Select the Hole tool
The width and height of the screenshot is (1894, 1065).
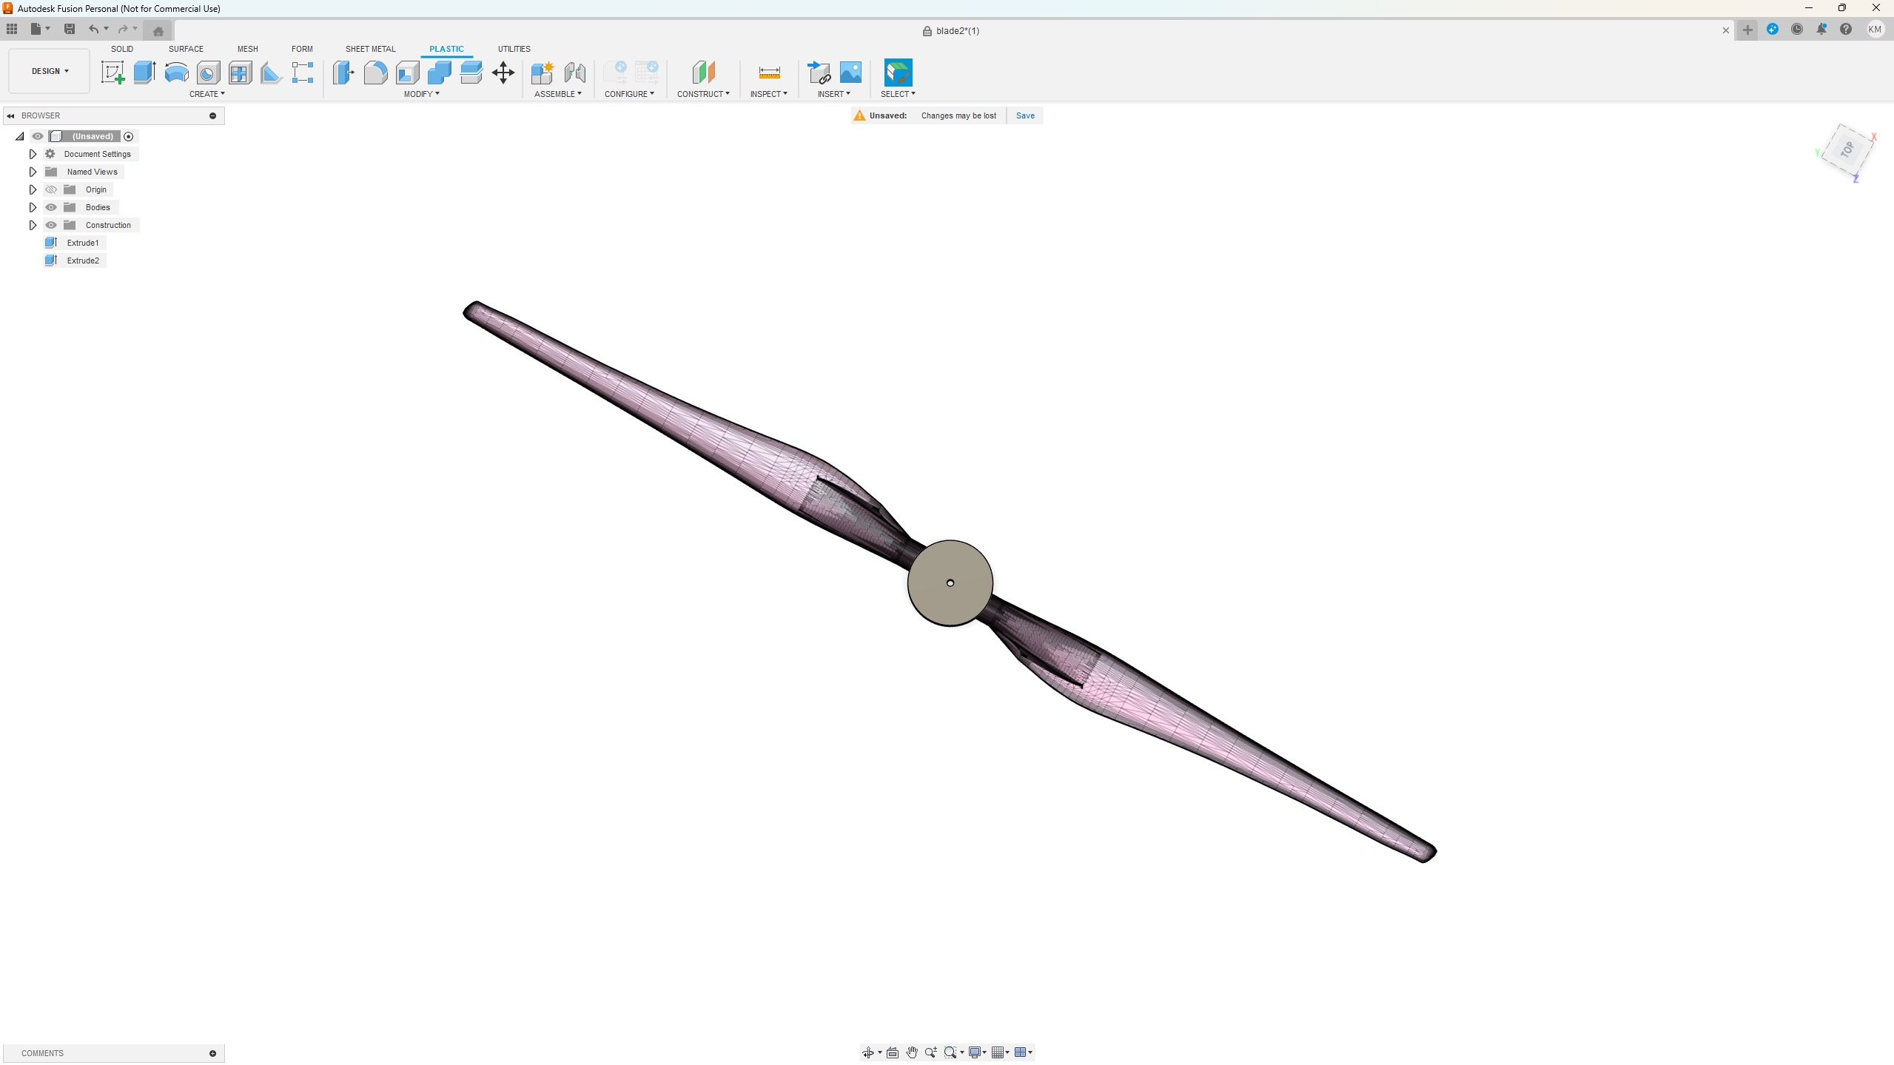208,73
